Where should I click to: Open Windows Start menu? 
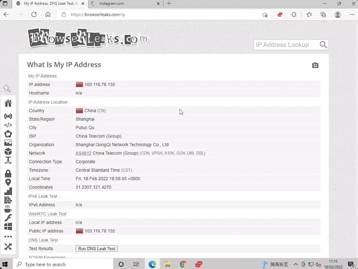click(5, 264)
